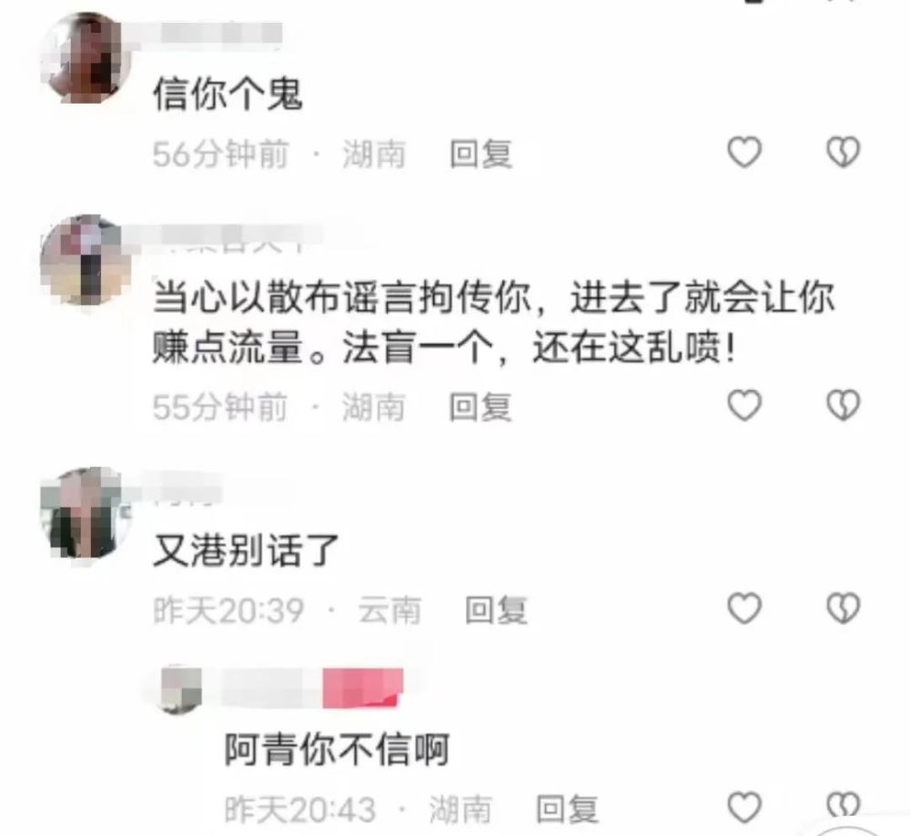910x836 pixels.
Task: Open the first commenter's avatar profile
Action: click(x=86, y=58)
